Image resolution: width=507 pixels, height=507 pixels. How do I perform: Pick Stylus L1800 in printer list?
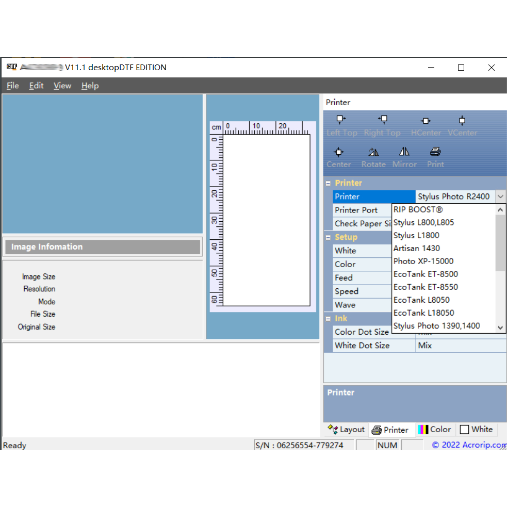(416, 235)
